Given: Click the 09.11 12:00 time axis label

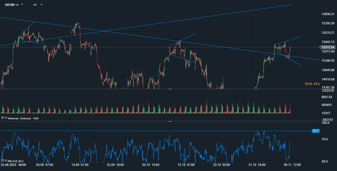Looking at the screenshot, I should tap(292, 165).
